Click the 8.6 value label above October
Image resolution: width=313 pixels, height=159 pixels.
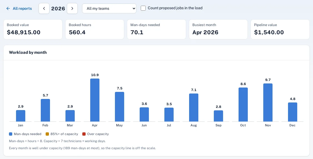click(243, 84)
